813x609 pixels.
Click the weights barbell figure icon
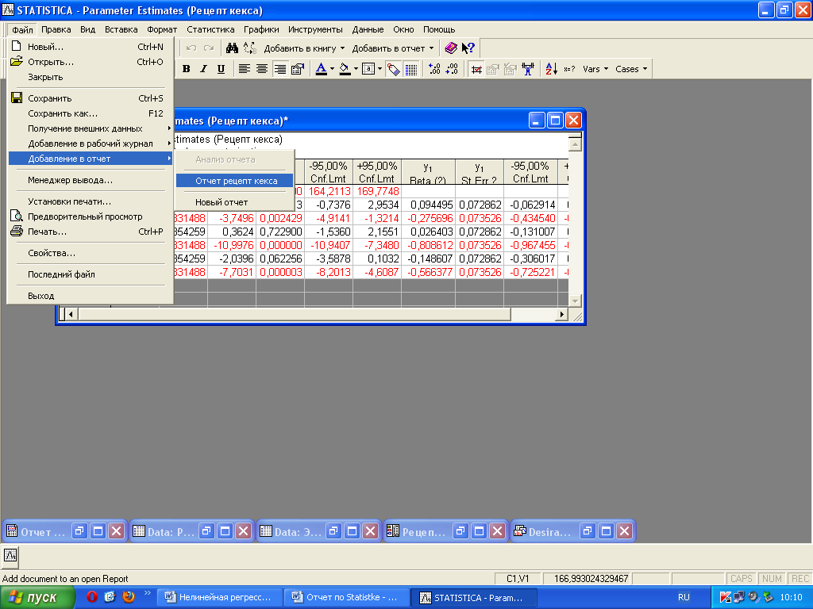coord(528,69)
